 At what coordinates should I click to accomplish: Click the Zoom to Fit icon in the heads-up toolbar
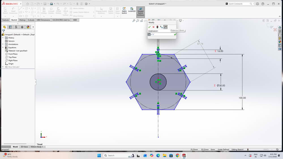[x=134, y=21]
